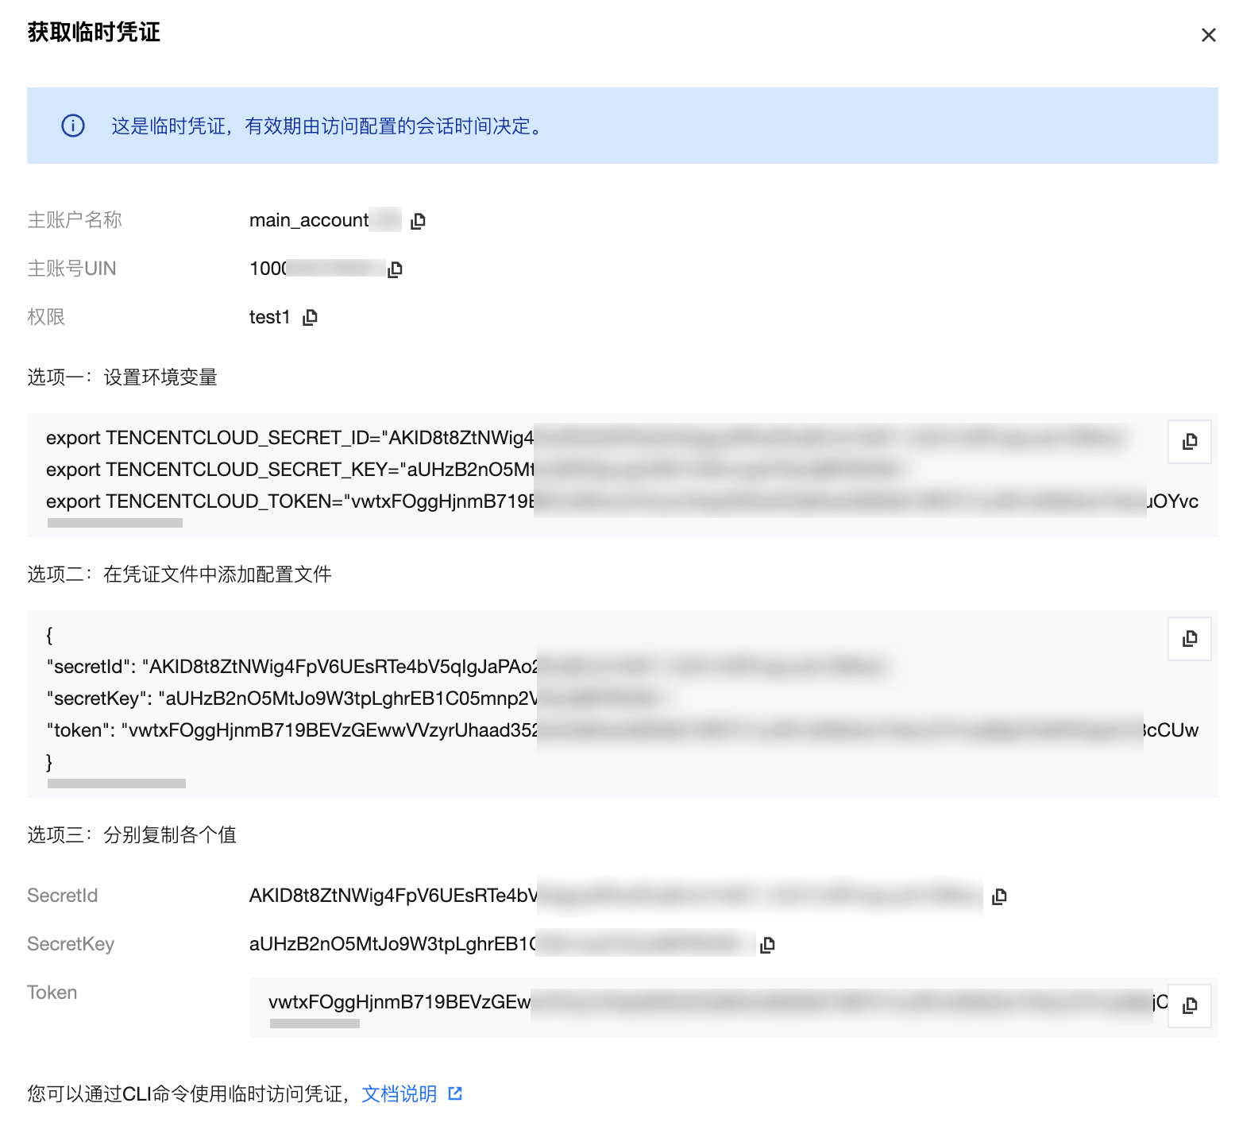
Task: Click the "SecretKey" label in option three
Action: pos(71,944)
